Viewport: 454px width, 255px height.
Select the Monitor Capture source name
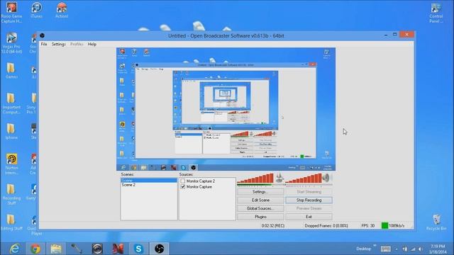click(x=199, y=187)
